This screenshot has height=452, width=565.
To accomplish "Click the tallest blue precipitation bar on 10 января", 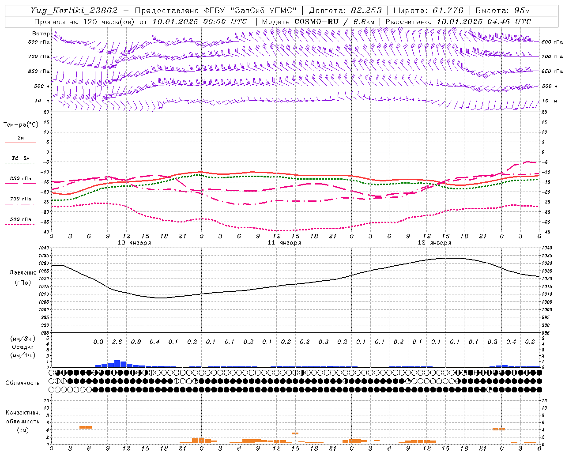I will [117, 364].
